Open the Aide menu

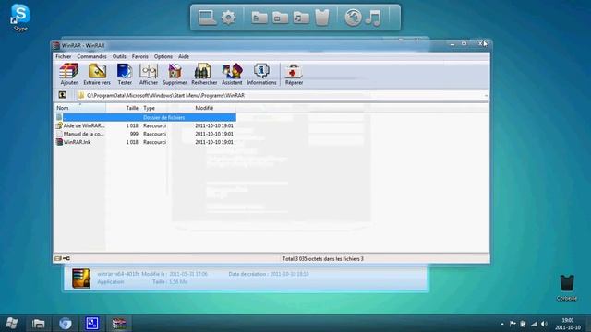(184, 56)
